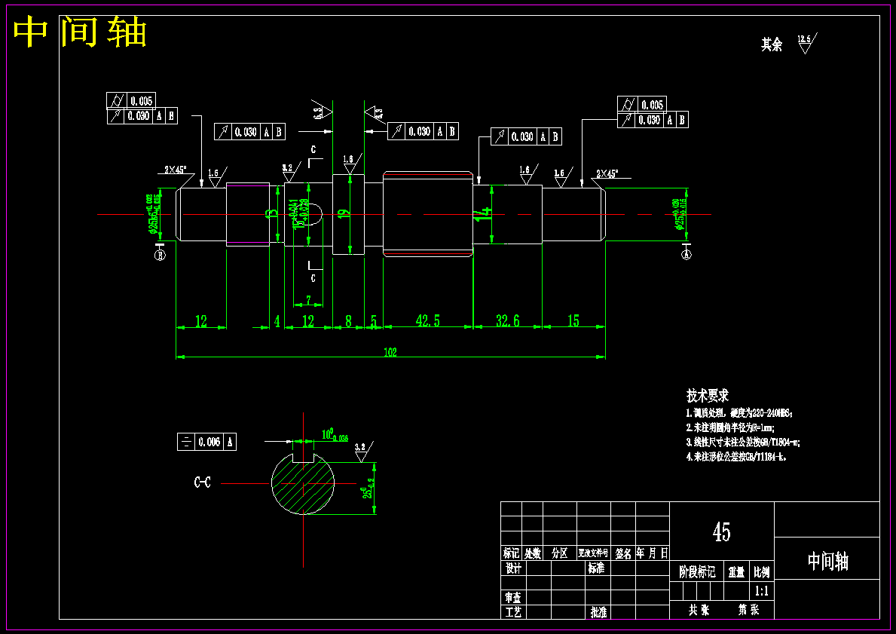Viewport: 896px width, 634px height.
Task: Pick the 102 overall length dimension
Action: (x=390, y=352)
